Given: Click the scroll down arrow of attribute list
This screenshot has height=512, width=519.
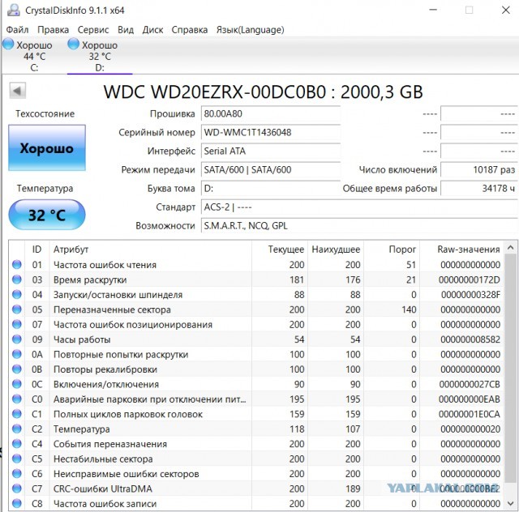Looking at the screenshot, I should point(510,504).
